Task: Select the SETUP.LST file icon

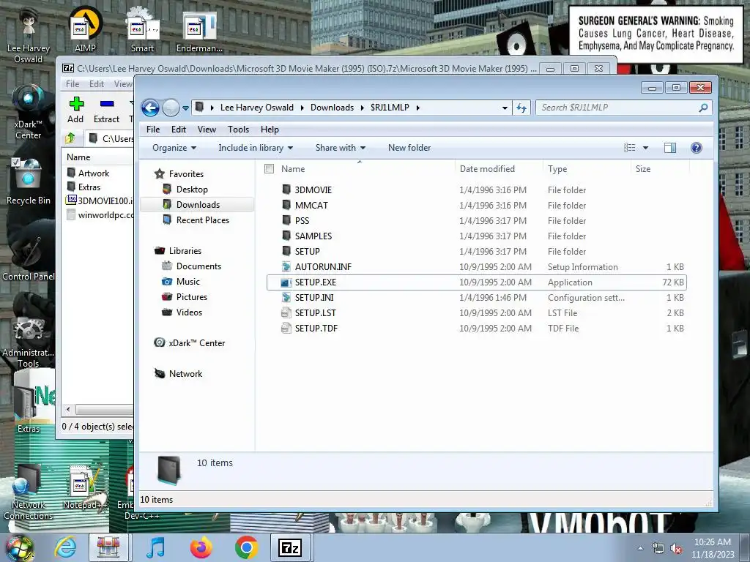Action: click(286, 313)
